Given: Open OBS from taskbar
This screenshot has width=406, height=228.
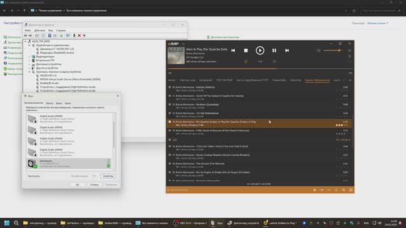Looking at the screenshot, I should coord(190,223).
